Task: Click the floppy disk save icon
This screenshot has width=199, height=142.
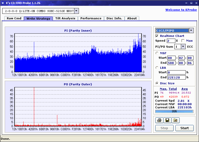Action: tap(167, 120)
